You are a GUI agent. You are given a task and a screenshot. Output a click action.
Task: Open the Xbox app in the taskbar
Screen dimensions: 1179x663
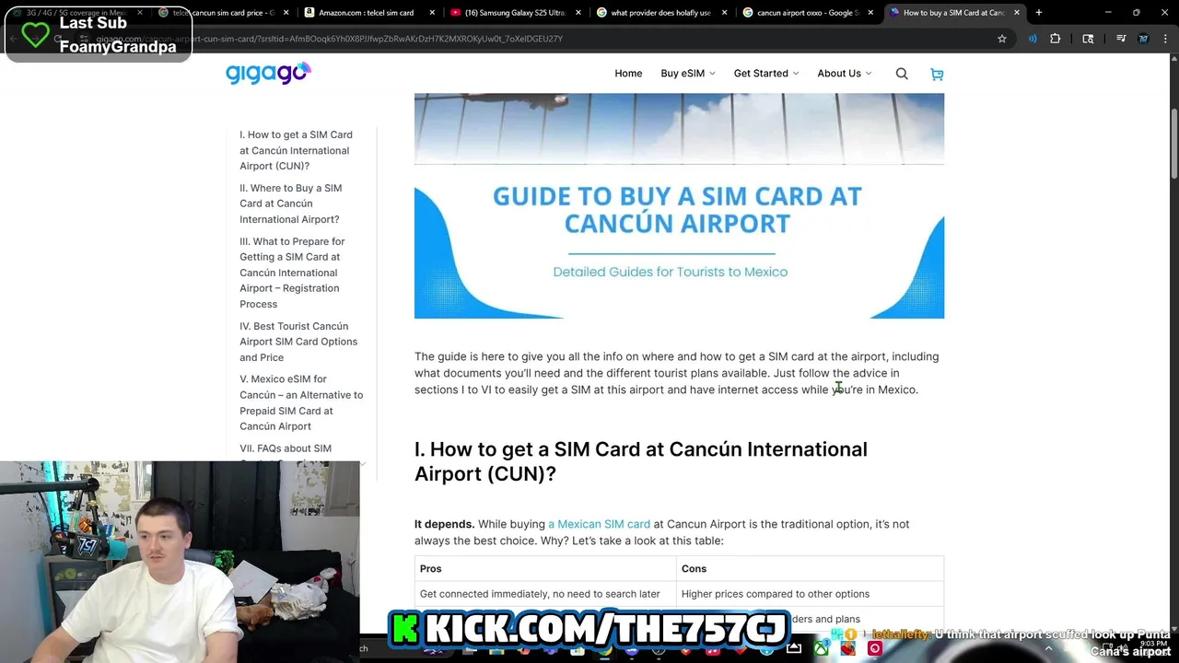821,648
